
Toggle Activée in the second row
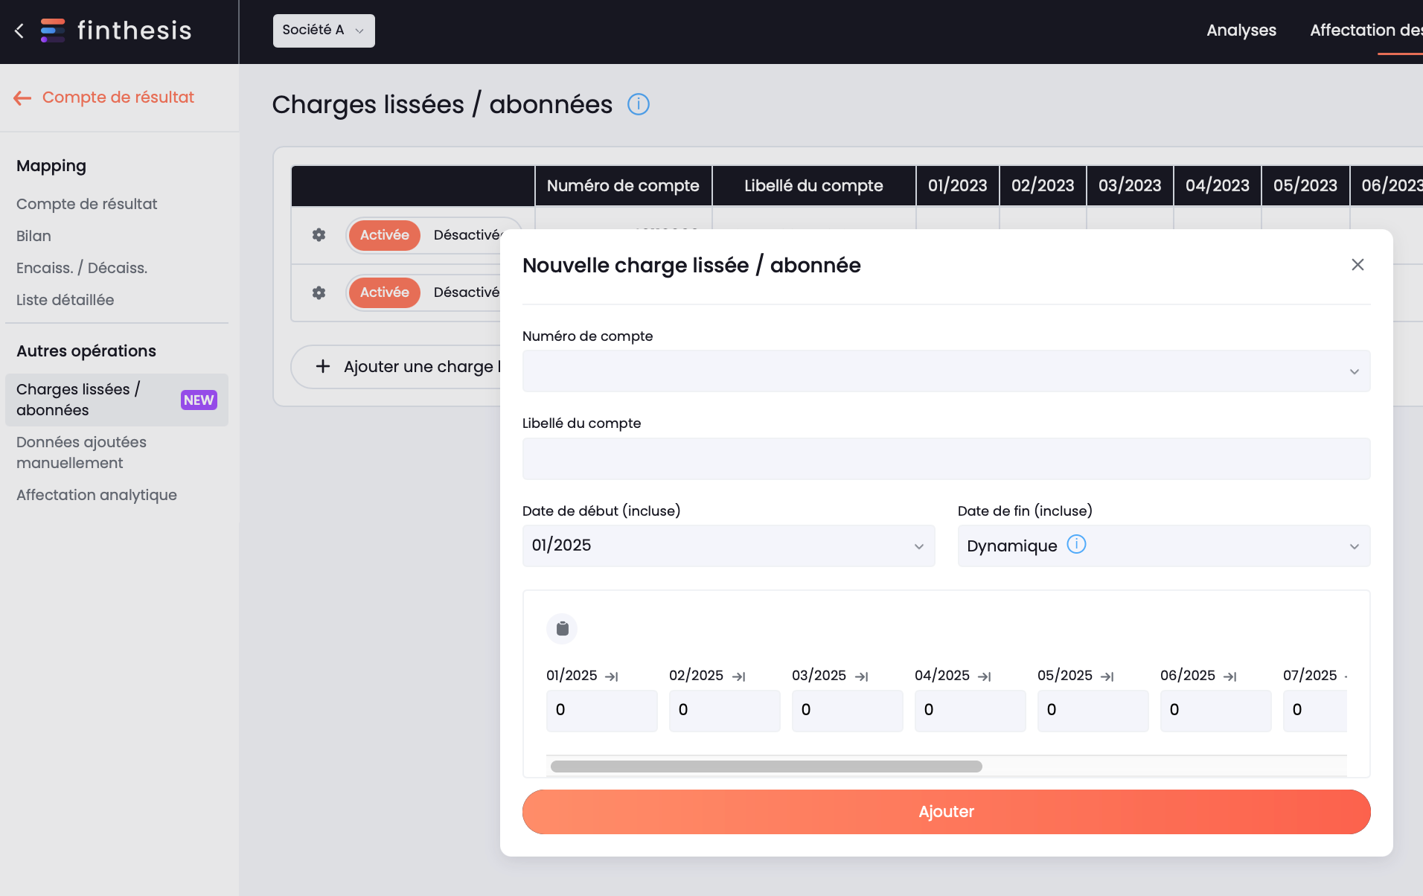coord(385,292)
